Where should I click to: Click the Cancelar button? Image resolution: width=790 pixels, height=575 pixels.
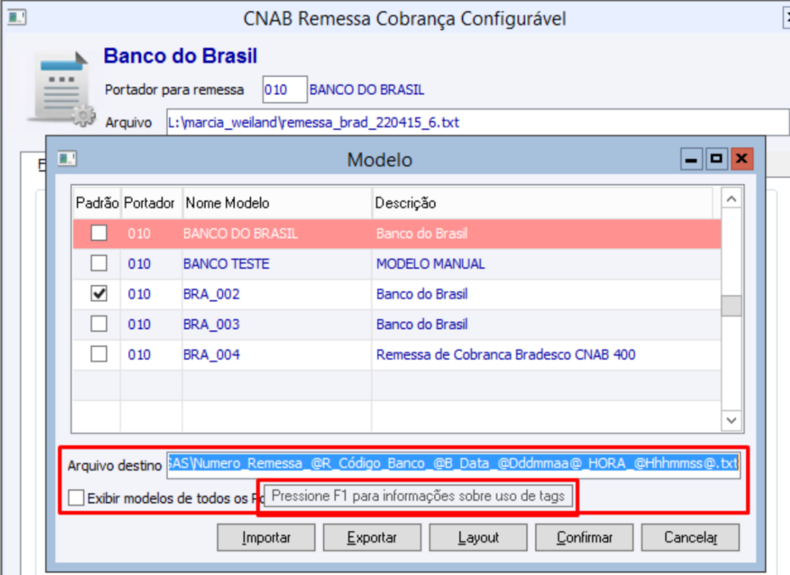(x=690, y=538)
